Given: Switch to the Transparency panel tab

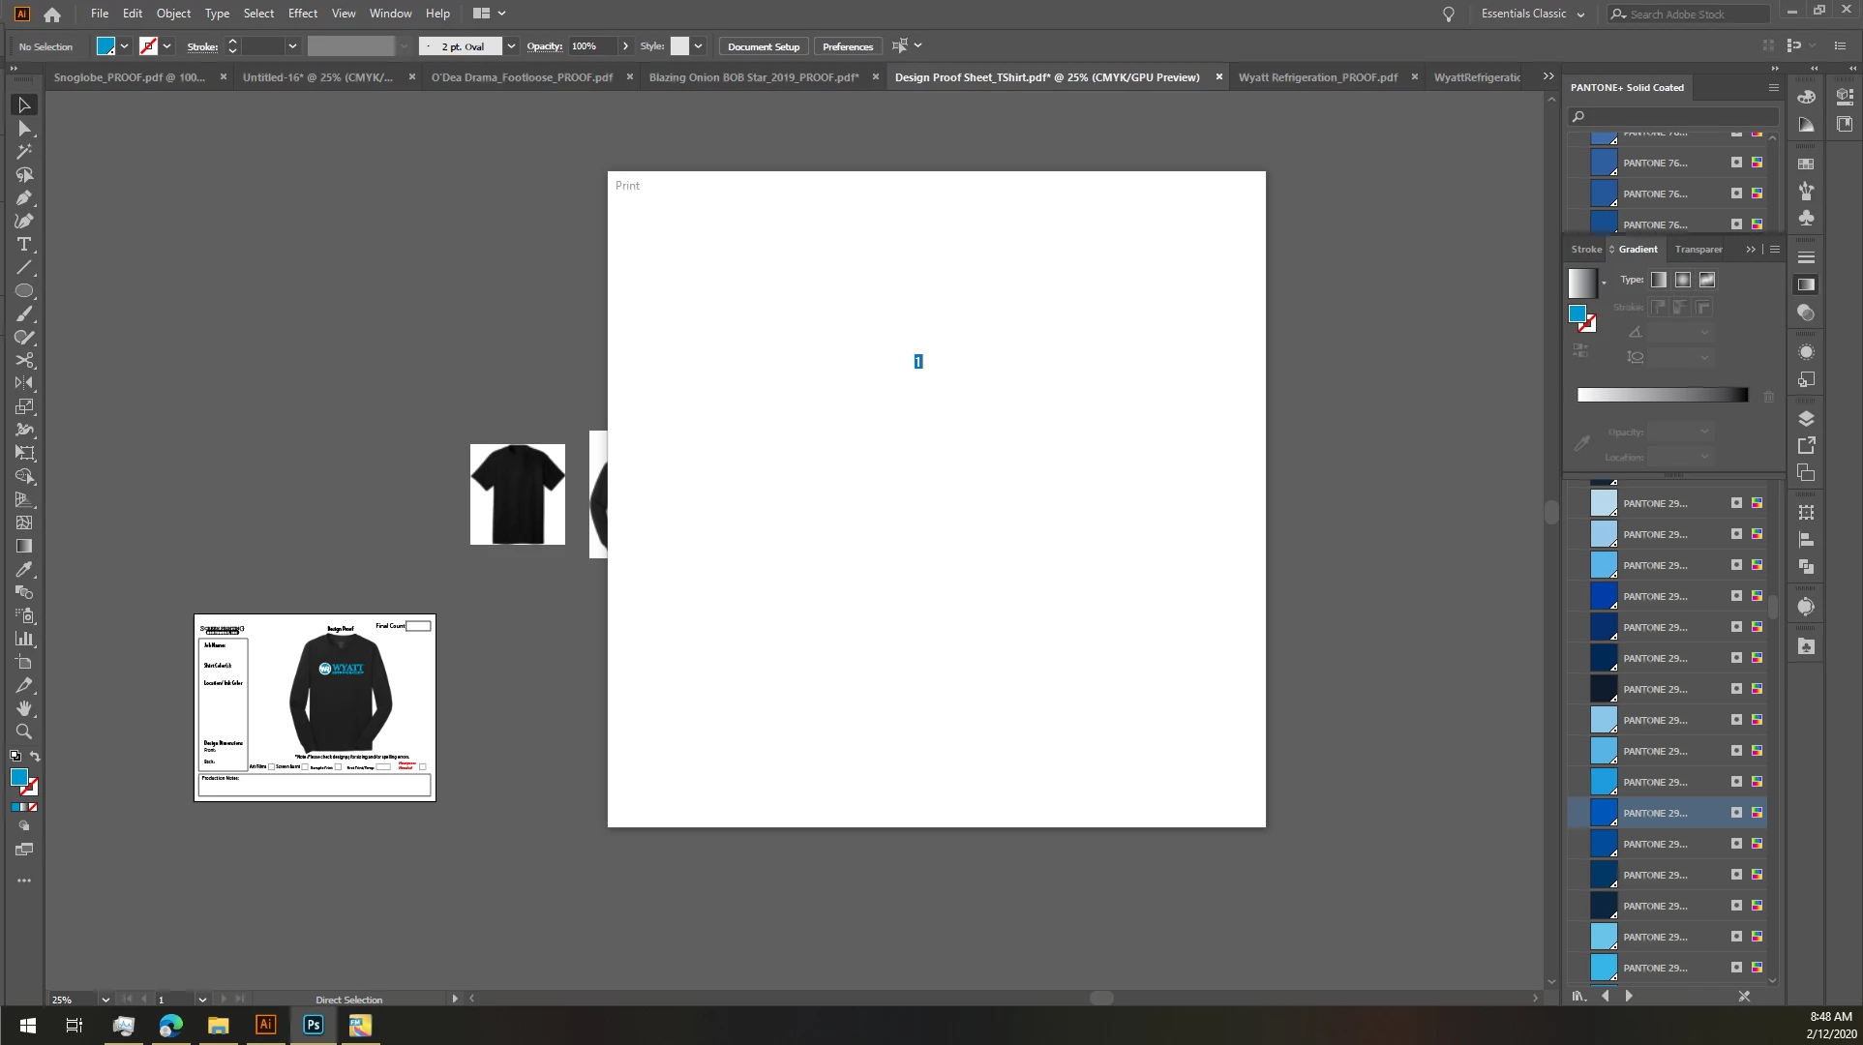Looking at the screenshot, I should [1698, 250].
